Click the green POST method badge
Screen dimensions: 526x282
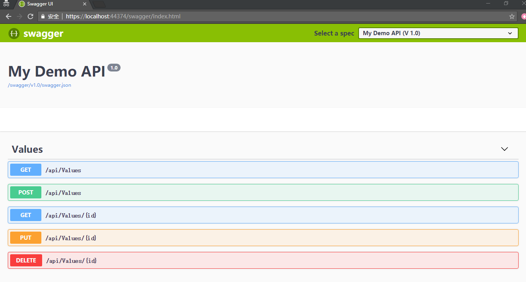coord(26,193)
